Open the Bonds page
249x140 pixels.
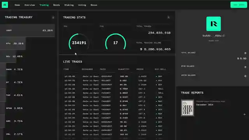56,5
